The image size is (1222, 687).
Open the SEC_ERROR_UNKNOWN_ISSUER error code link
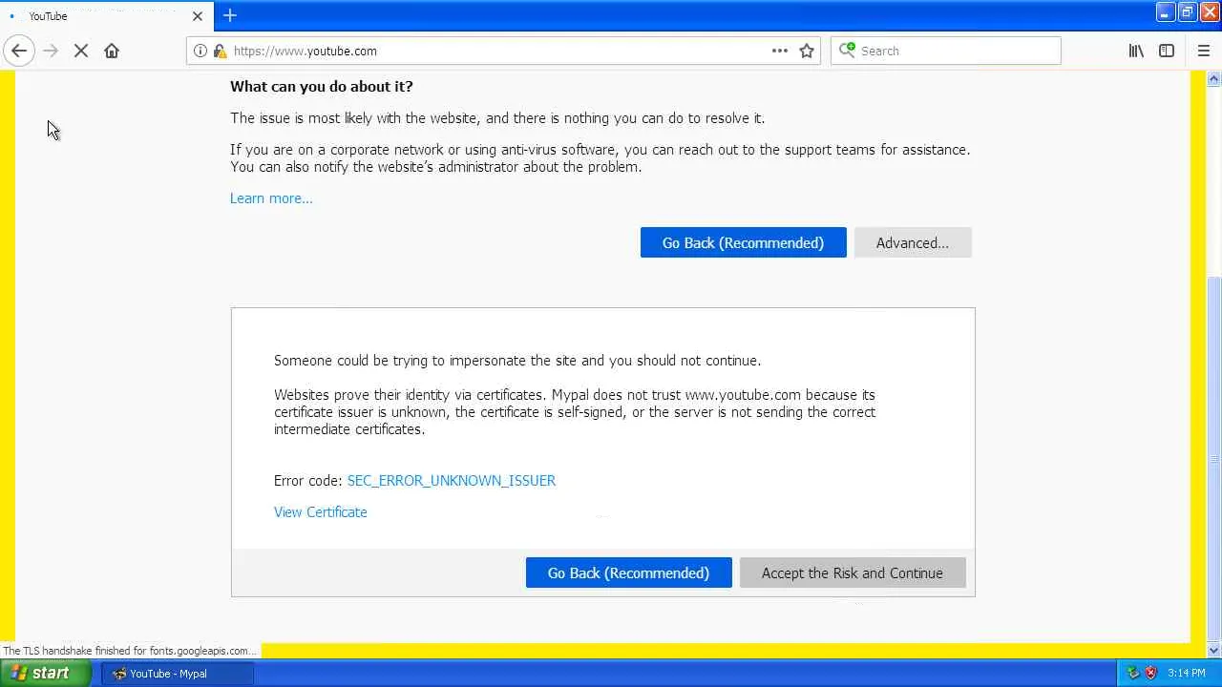point(452,481)
